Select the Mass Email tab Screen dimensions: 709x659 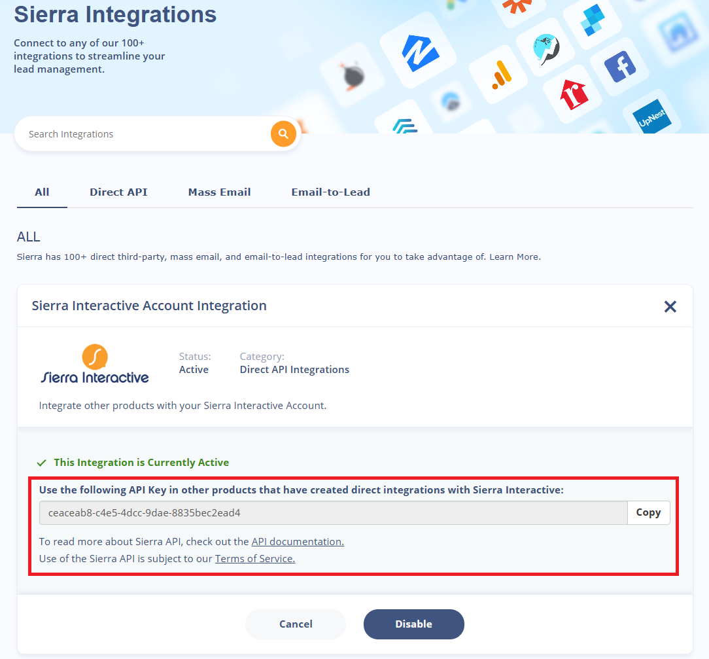click(219, 192)
